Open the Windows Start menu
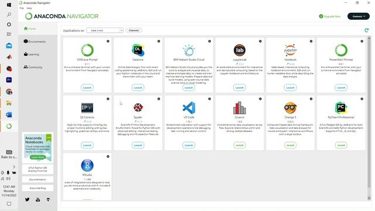The height and width of the screenshot is (211, 375). [x=9, y=5]
